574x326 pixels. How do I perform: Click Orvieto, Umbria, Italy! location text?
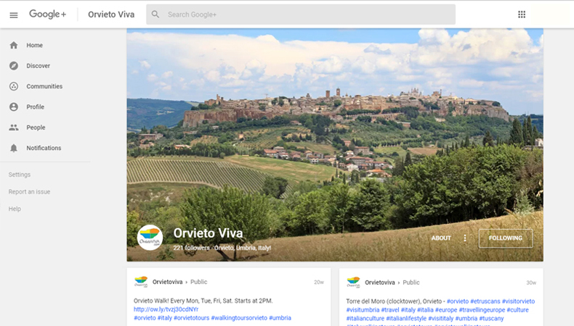click(x=243, y=248)
